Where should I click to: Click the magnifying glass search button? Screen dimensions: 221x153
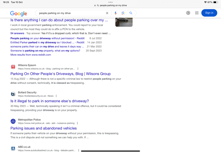(x=131, y=13)
